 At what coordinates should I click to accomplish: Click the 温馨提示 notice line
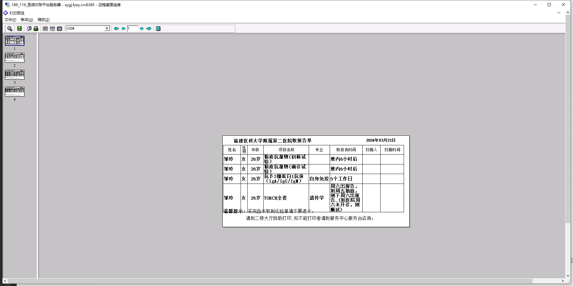pyautogui.click(x=269, y=211)
